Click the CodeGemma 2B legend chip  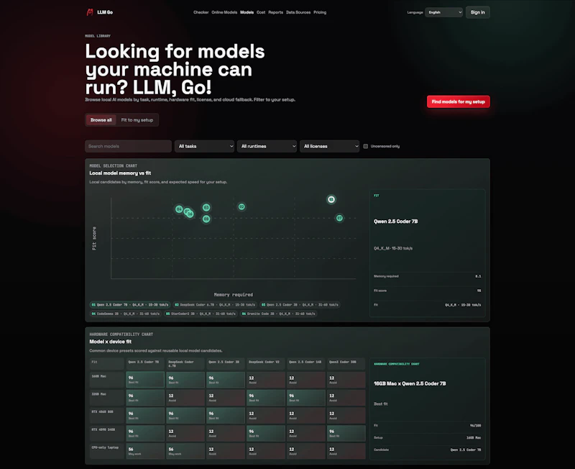[x=125, y=314]
